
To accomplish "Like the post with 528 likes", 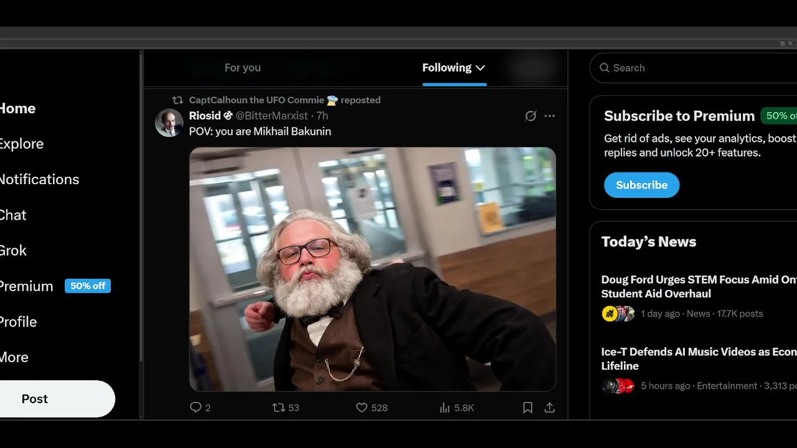I will click(362, 408).
